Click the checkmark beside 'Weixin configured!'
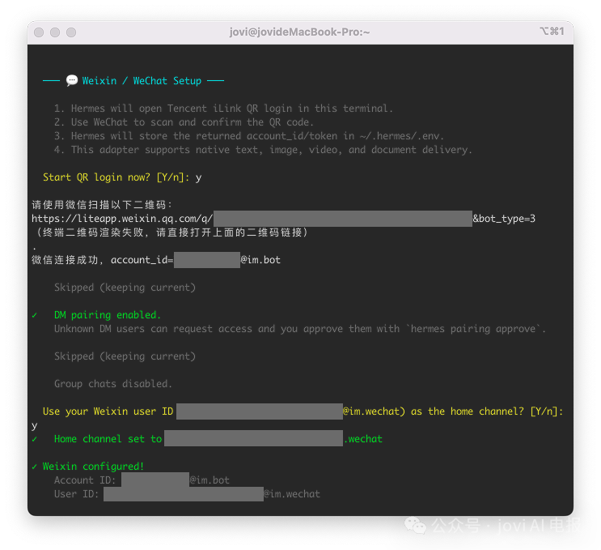The height and width of the screenshot is (550, 601). (35, 467)
